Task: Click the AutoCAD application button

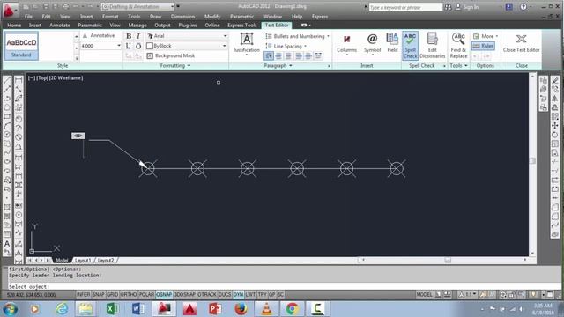Action: pyautogui.click(x=9, y=10)
